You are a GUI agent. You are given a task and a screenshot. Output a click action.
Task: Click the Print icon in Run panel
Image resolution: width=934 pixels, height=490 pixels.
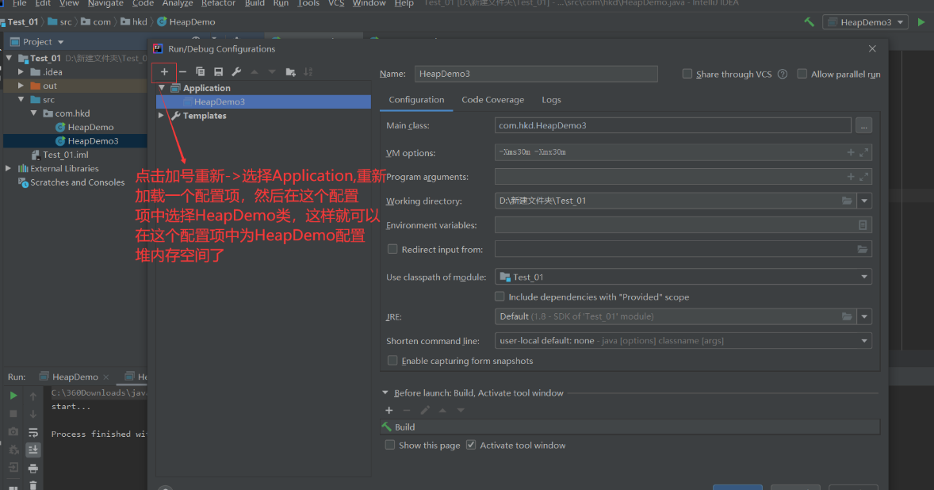click(x=33, y=468)
